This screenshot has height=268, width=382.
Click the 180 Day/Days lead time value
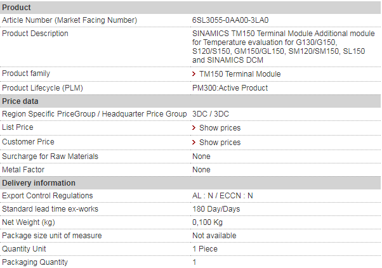click(216, 209)
